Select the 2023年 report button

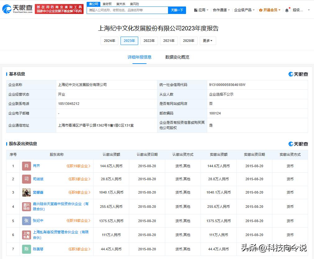tap(130, 41)
